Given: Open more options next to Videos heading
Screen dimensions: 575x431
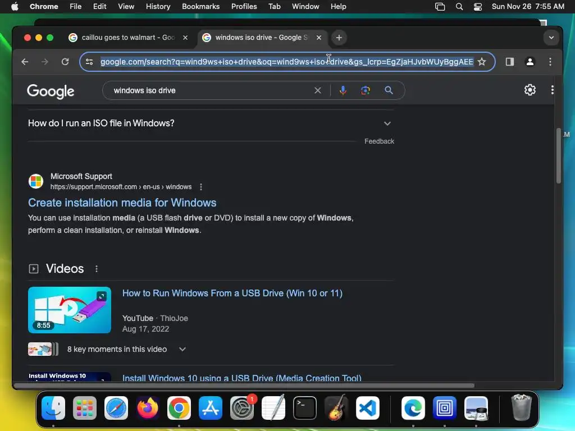Looking at the screenshot, I should 97,269.
